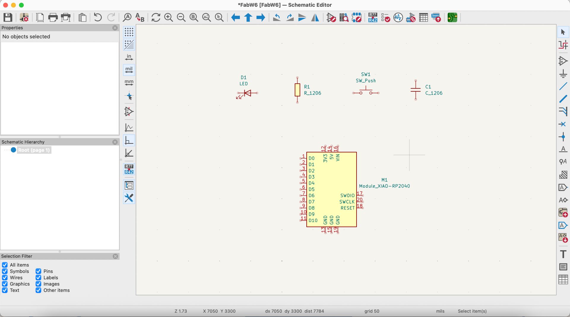Select the Net Label tool
Screen dimensions: 570x317
[x=563, y=149]
